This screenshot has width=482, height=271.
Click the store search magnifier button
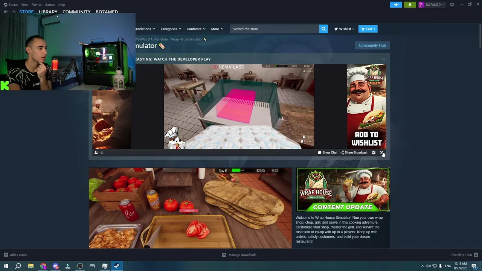[323, 29]
